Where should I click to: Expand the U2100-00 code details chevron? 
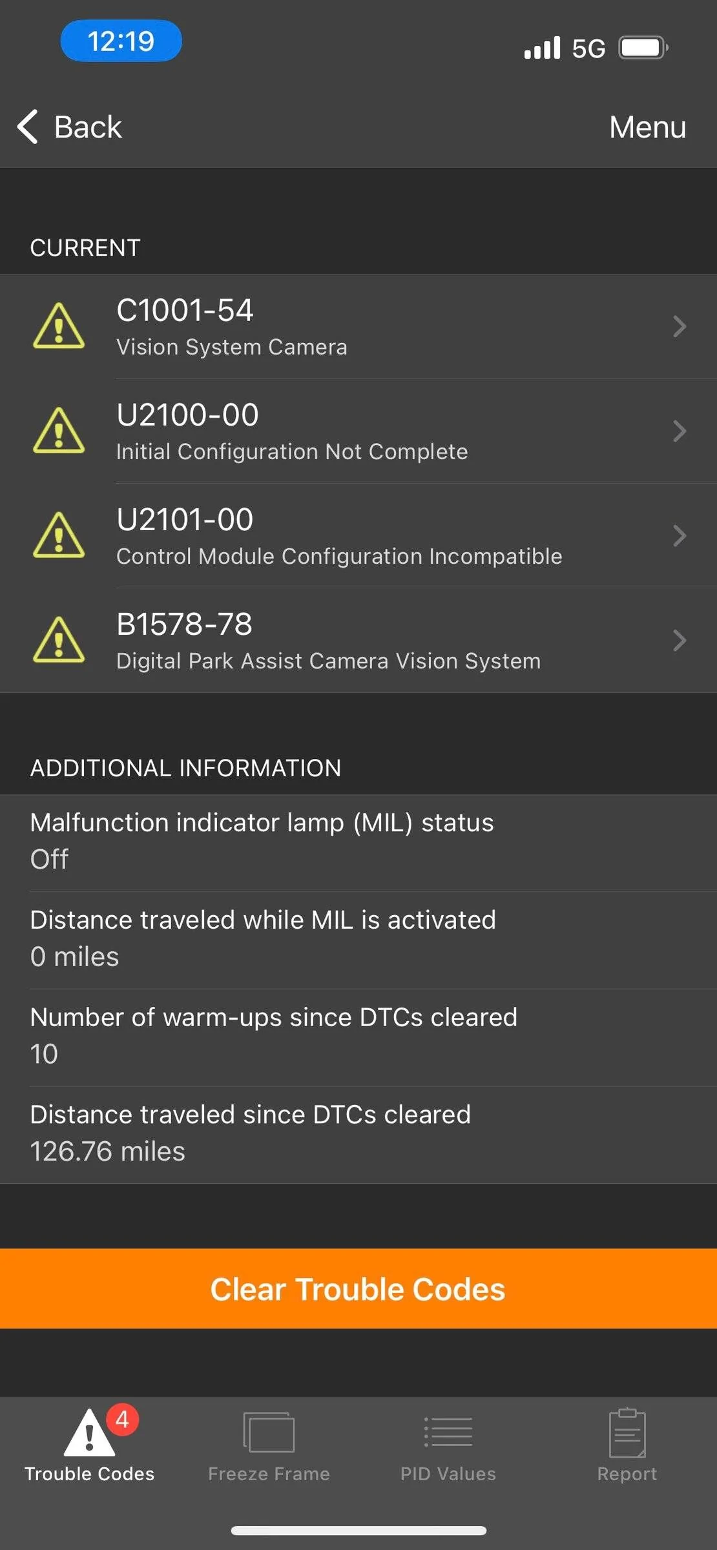coord(679,431)
